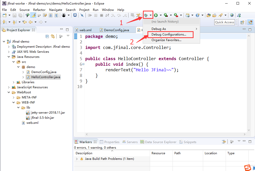Switch to the Data Source Explorer tab
Screen dimensions: 255x171
pyautogui.click(x=158, y=142)
